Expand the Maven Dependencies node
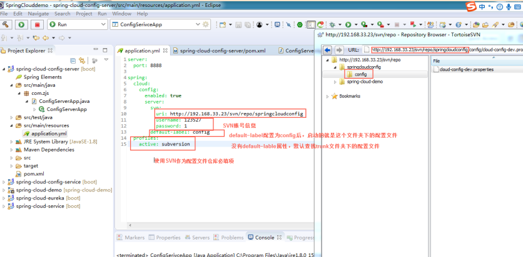The image size is (523, 257). 11,150
